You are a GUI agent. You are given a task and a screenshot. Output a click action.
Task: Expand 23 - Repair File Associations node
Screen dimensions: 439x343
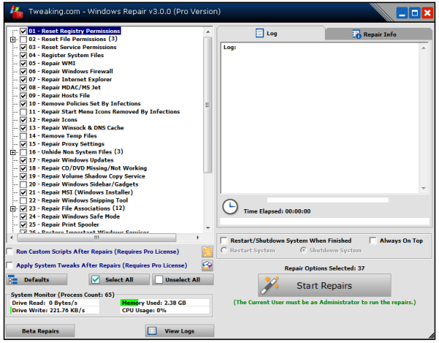(x=13, y=208)
